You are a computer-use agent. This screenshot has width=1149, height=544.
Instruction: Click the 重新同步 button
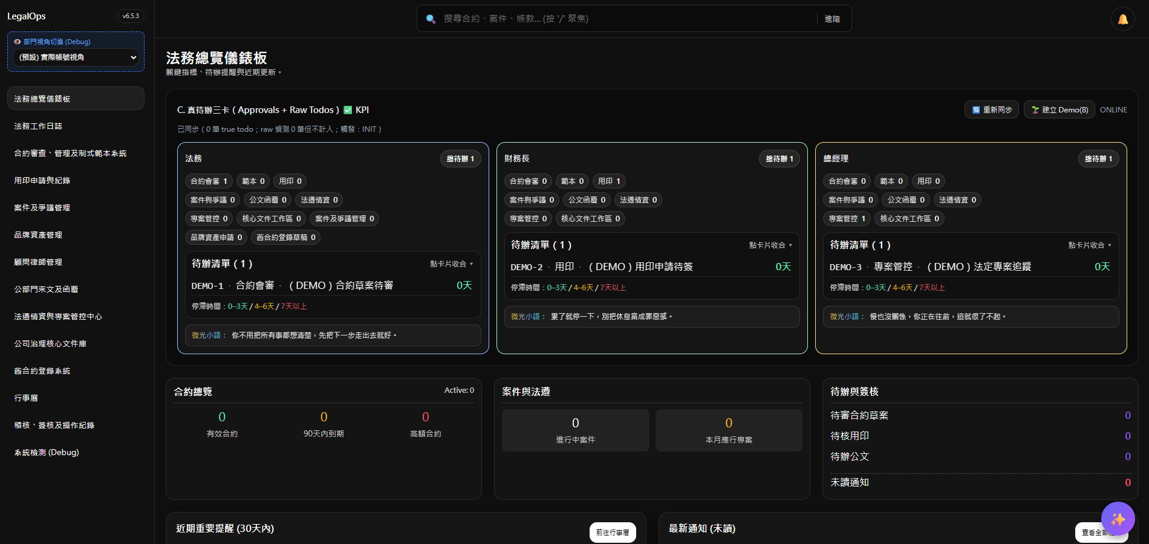(992, 109)
